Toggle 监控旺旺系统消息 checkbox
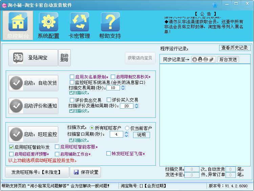Viewport: 254px width, 191px height. (72, 82)
